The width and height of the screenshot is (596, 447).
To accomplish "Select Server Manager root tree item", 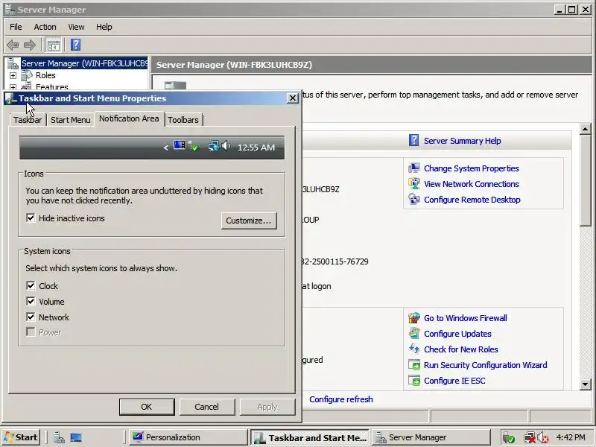I will click(x=84, y=63).
